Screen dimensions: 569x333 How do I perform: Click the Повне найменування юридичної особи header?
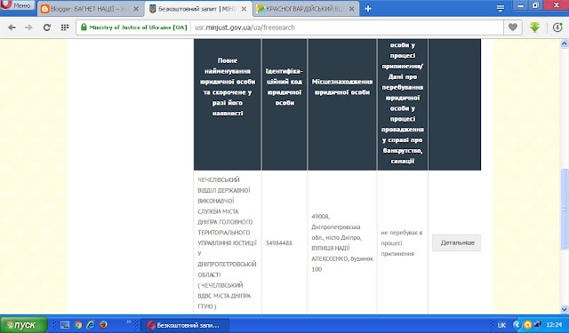point(228,87)
